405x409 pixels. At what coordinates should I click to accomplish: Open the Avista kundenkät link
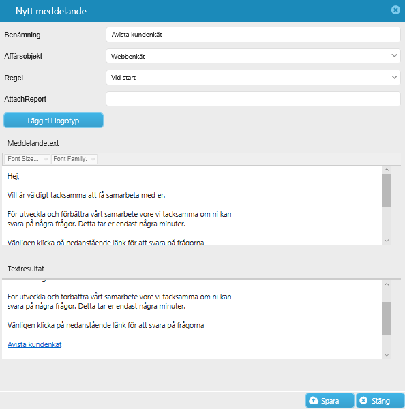(x=35, y=344)
